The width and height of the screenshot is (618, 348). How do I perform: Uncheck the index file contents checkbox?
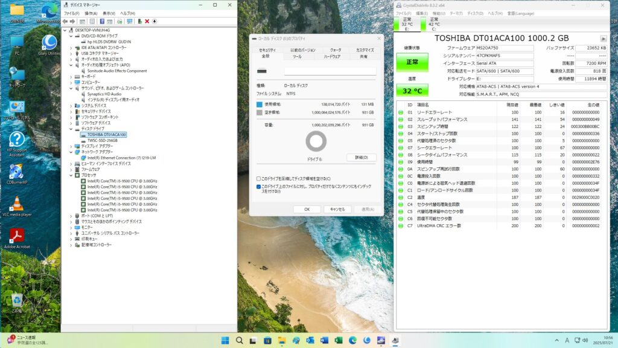tap(259, 187)
